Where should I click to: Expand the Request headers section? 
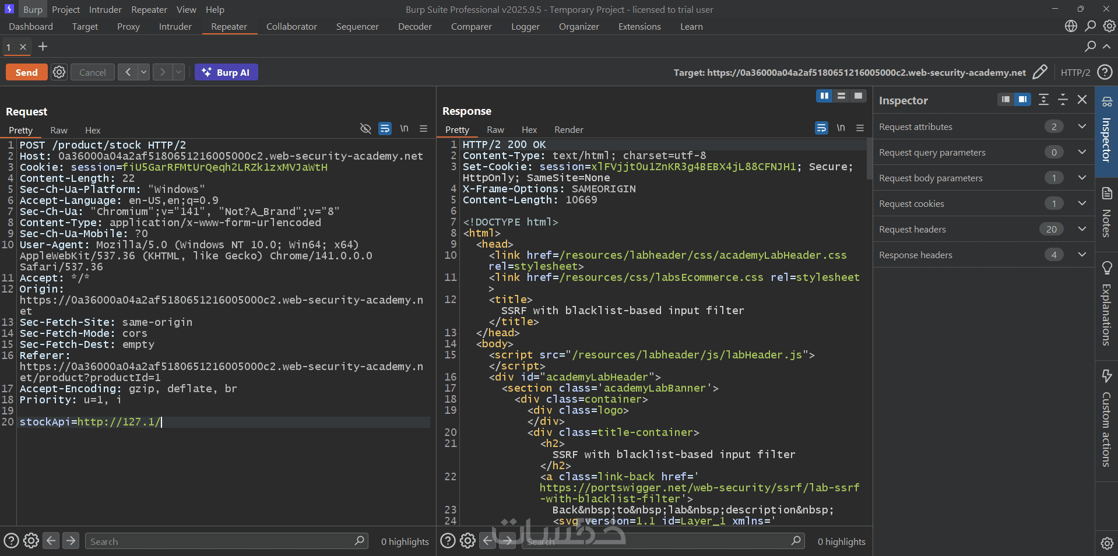1082,229
